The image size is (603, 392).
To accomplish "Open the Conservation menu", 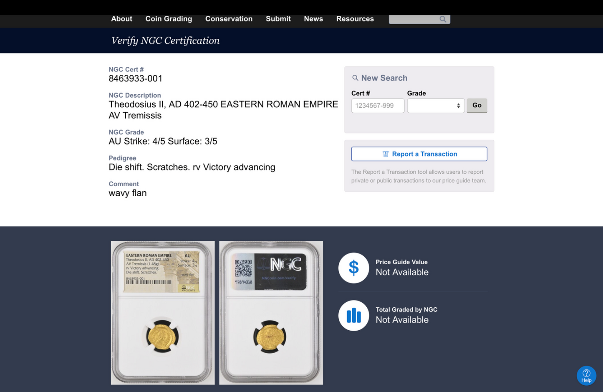I will [x=229, y=19].
